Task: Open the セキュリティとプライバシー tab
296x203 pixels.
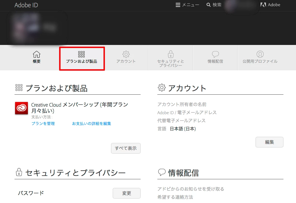Action: (x=171, y=58)
